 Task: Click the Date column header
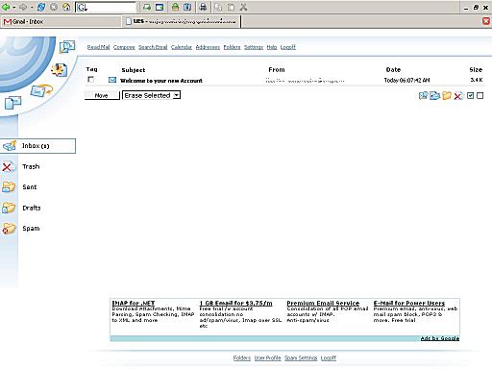click(x=393, y=69)
